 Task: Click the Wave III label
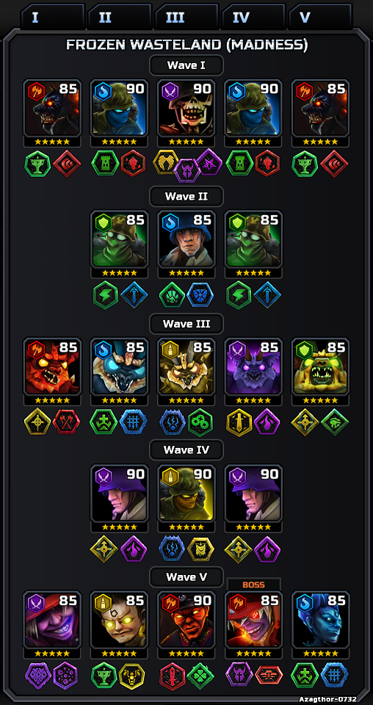pyautogui.click(x=186, y=324)
